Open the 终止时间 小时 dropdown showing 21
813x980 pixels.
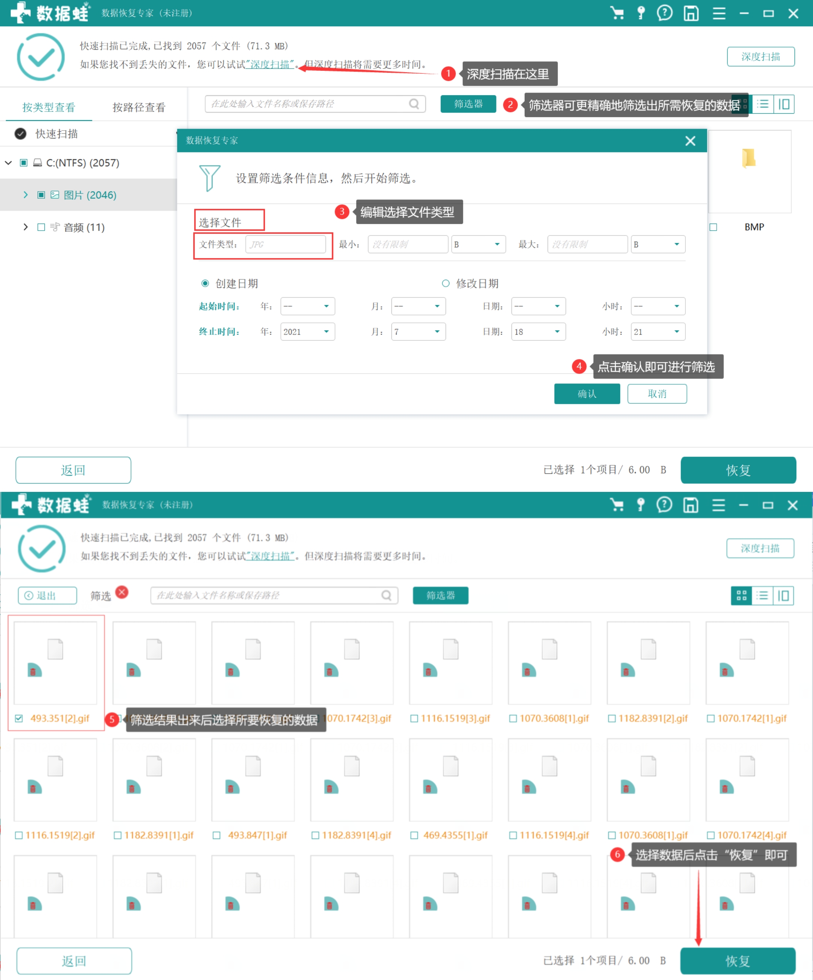coord(658,332)
